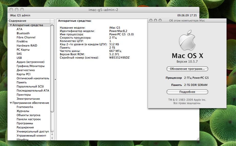236x146 pixels.
Task: Collapse the Программное обеспечение section
Action: (11, 103)
